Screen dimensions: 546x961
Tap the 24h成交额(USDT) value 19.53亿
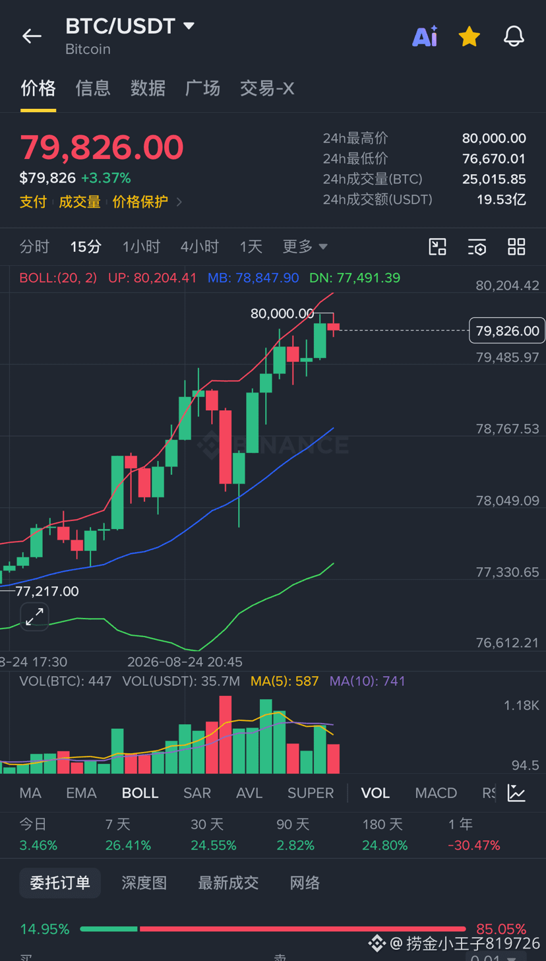tap(501, 200)
